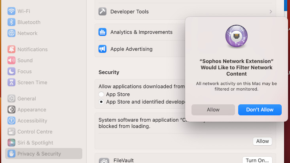Click the FileVault label
290x163 pixels.
[123, 160]
